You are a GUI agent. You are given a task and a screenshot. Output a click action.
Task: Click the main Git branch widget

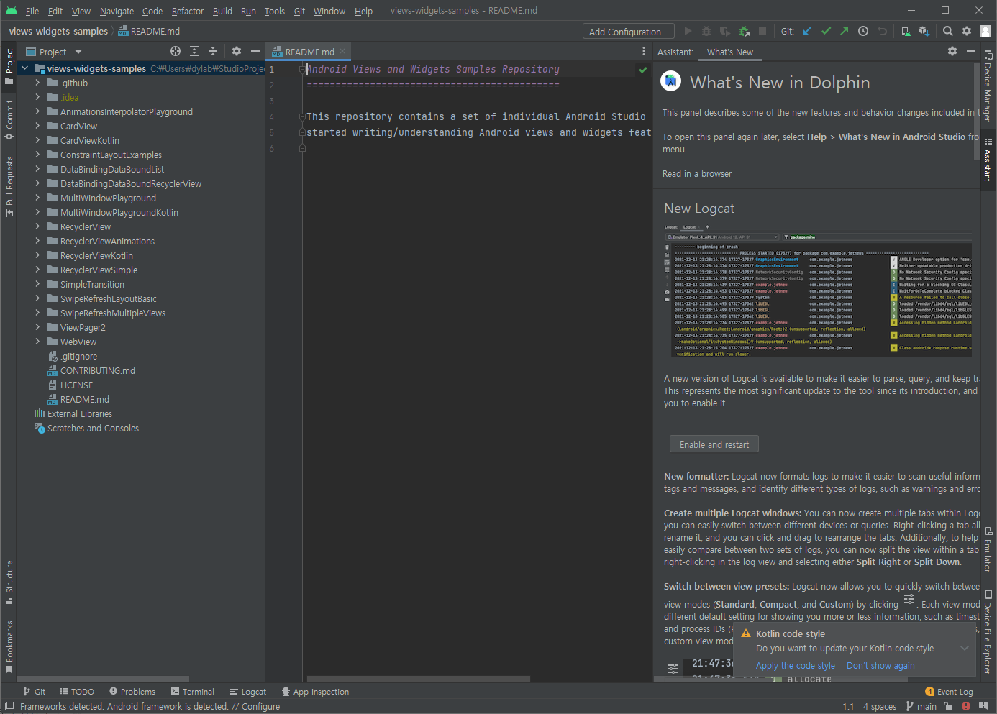coord(921,706)
